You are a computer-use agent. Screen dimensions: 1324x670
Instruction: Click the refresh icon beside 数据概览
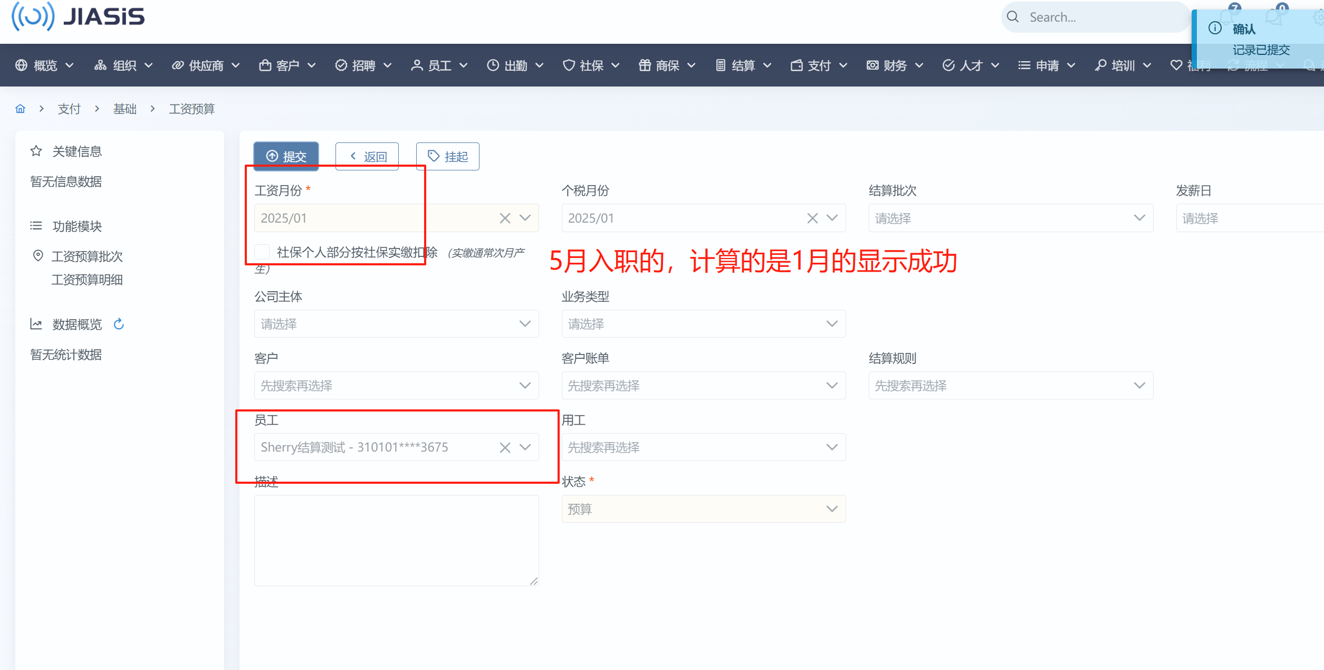119,324
